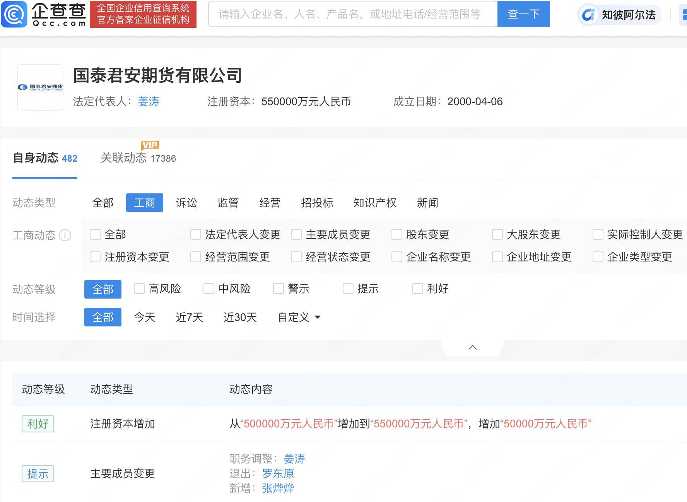Check the 企业地址变更 checkbox
Viewport: 687px width, 502px height.
coord(497,257)
